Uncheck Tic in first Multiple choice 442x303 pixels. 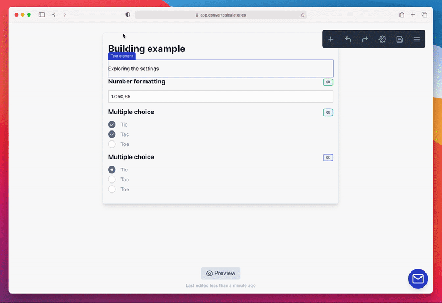coord(112,124)
